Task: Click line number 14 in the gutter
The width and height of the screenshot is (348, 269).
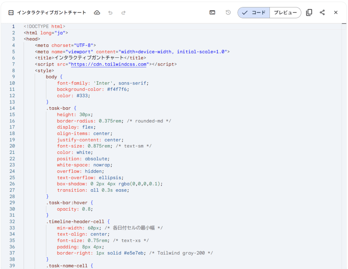Action: tap(12, 108)
